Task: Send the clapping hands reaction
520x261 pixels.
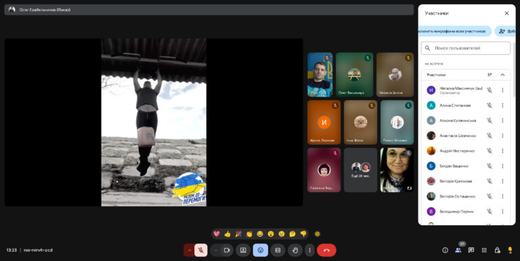Action: [249, 234]
